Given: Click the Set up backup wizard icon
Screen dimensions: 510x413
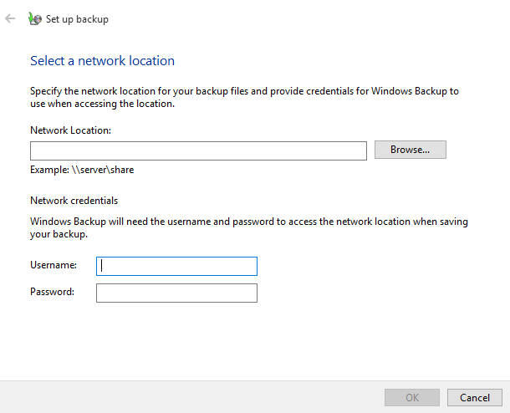Looking at the screenshot, I should [x=35, y=19].
